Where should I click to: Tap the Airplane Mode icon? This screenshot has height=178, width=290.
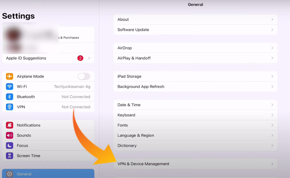click(10, 77)
